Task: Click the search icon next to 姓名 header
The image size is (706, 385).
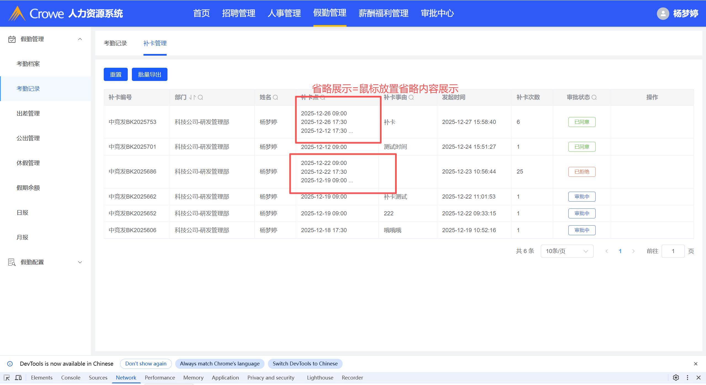Action: click(275, 97)
